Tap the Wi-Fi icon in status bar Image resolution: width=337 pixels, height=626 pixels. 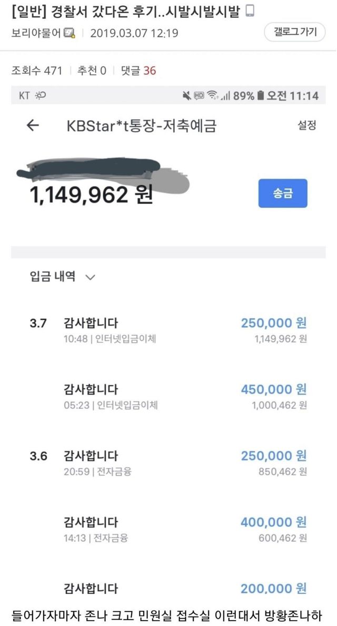tap(213, 95)
